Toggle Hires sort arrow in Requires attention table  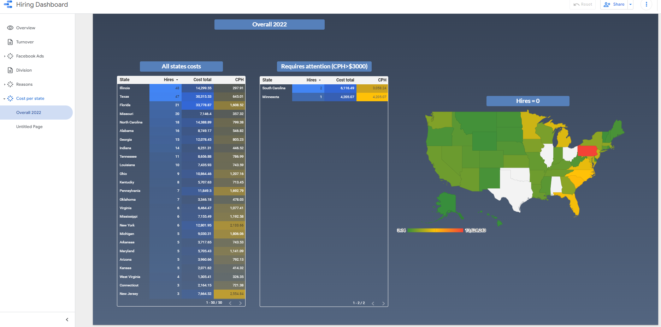click(320, 80)
